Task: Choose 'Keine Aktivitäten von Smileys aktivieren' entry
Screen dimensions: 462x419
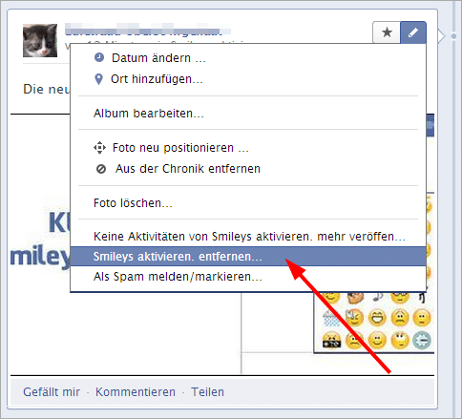Action: 248,237
